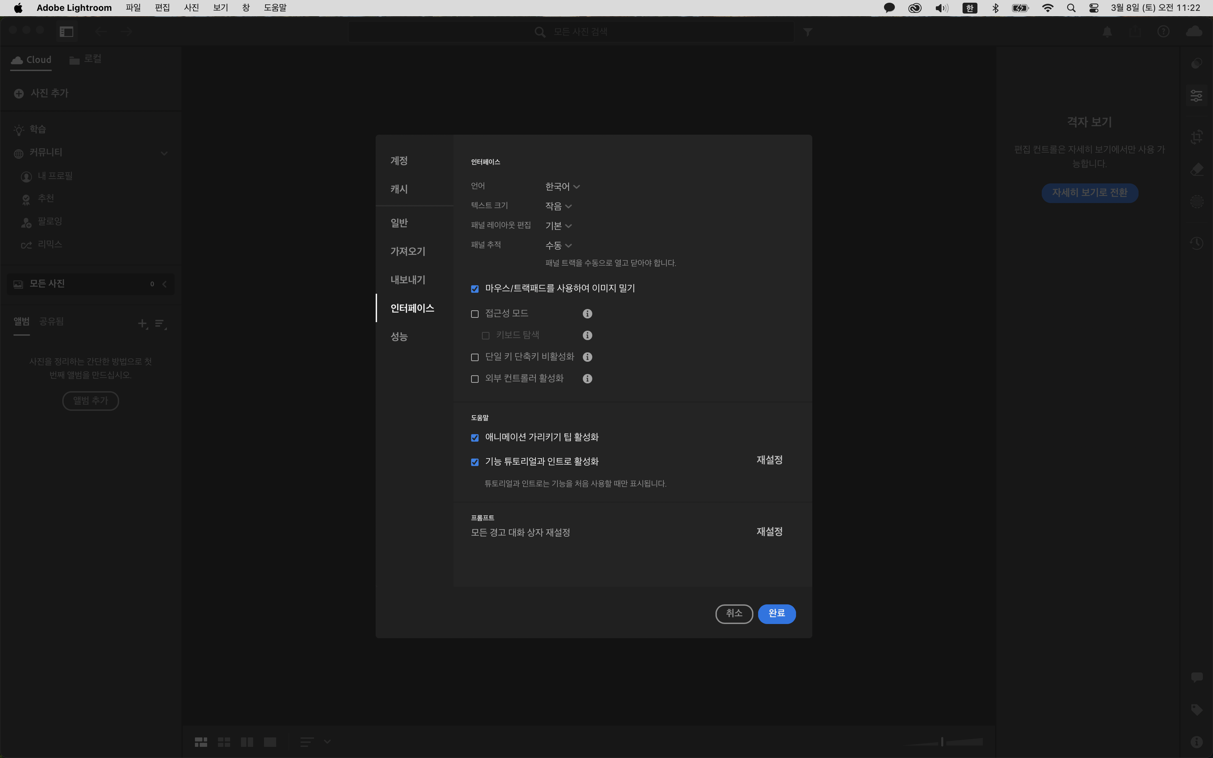Open the versions history clock icon

1196,244
